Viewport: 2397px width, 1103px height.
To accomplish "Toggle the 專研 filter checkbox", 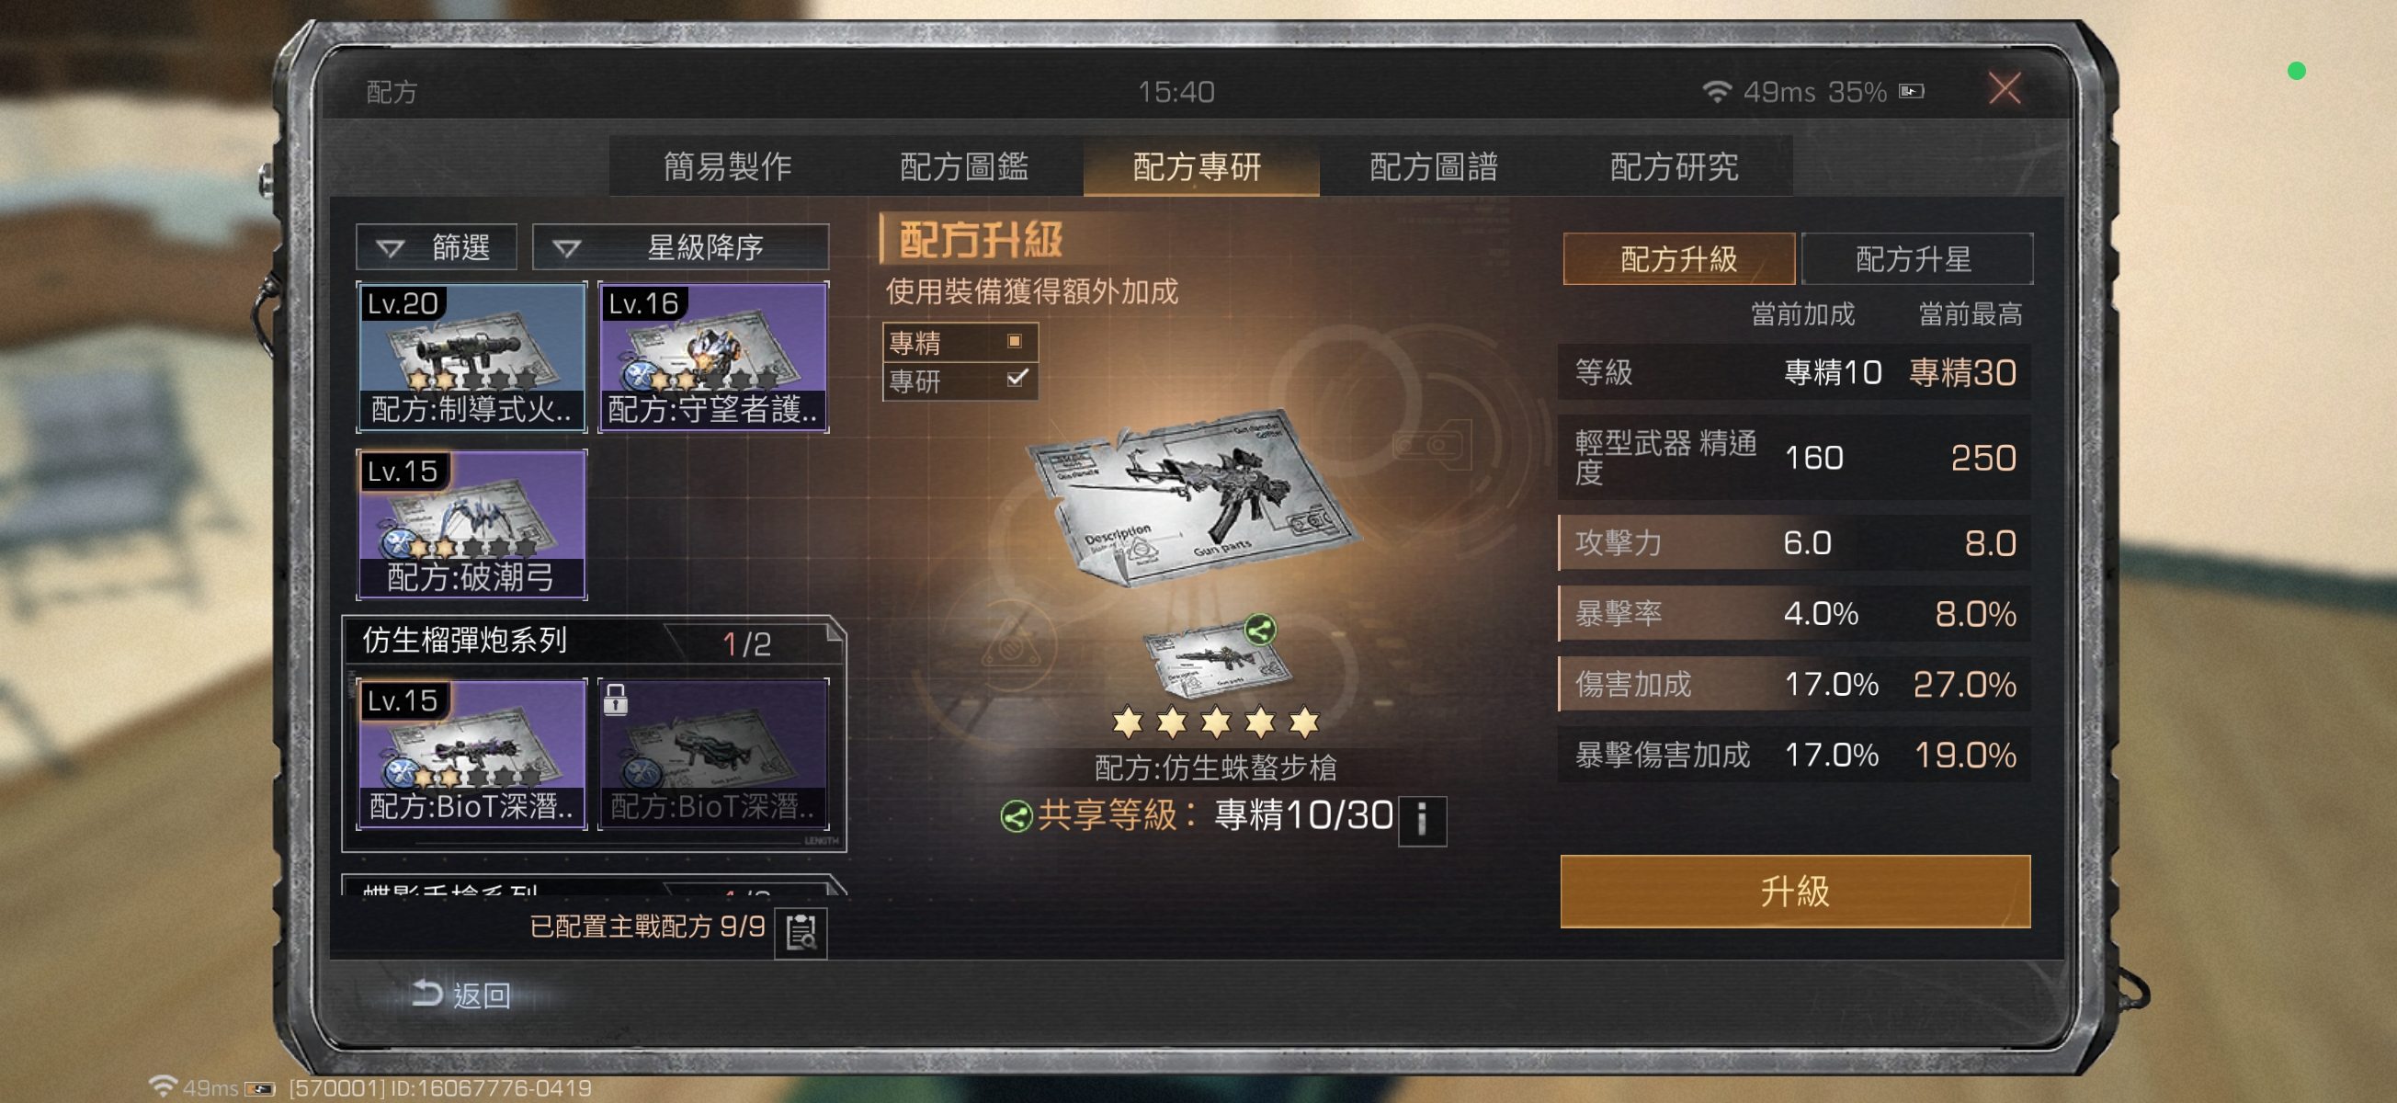I will [1017, 379].
